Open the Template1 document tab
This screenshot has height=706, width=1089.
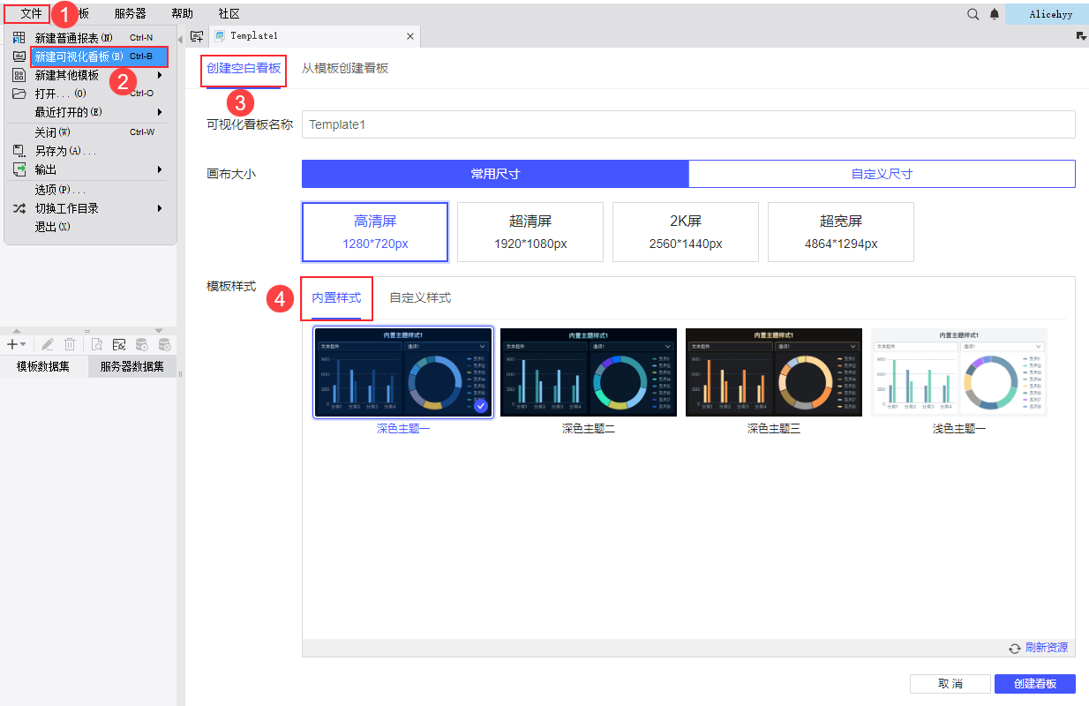coord(314,36)
